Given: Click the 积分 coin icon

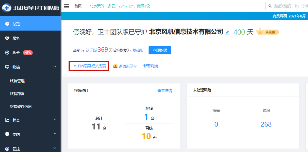Looking at the screenshot, I should click(7, 53).
